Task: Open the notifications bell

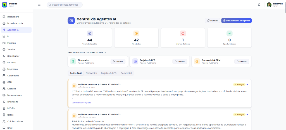Action: click(x=259, y=5)
